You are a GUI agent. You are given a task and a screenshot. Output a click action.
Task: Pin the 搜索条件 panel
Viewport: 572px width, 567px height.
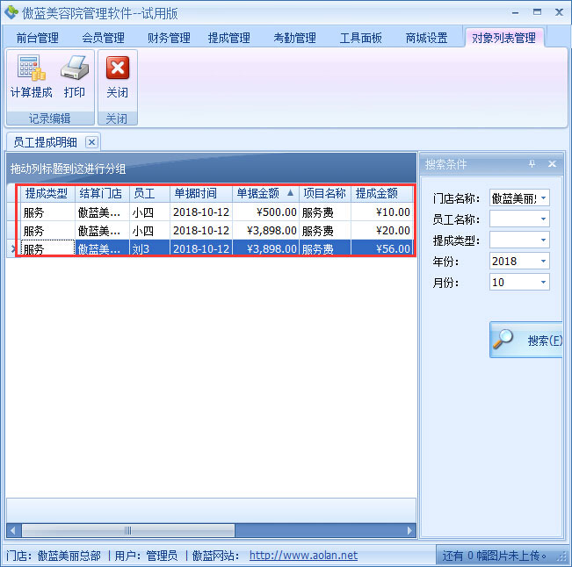tap(532, 164)
